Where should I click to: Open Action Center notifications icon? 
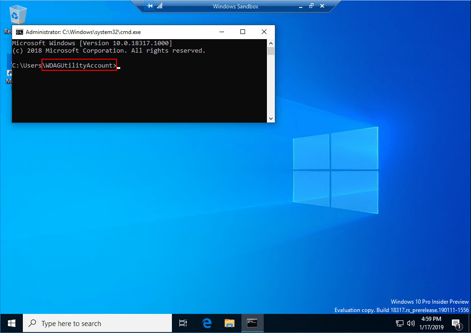(x=456, y=323)
